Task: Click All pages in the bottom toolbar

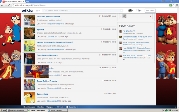Action: click(49, 107)
